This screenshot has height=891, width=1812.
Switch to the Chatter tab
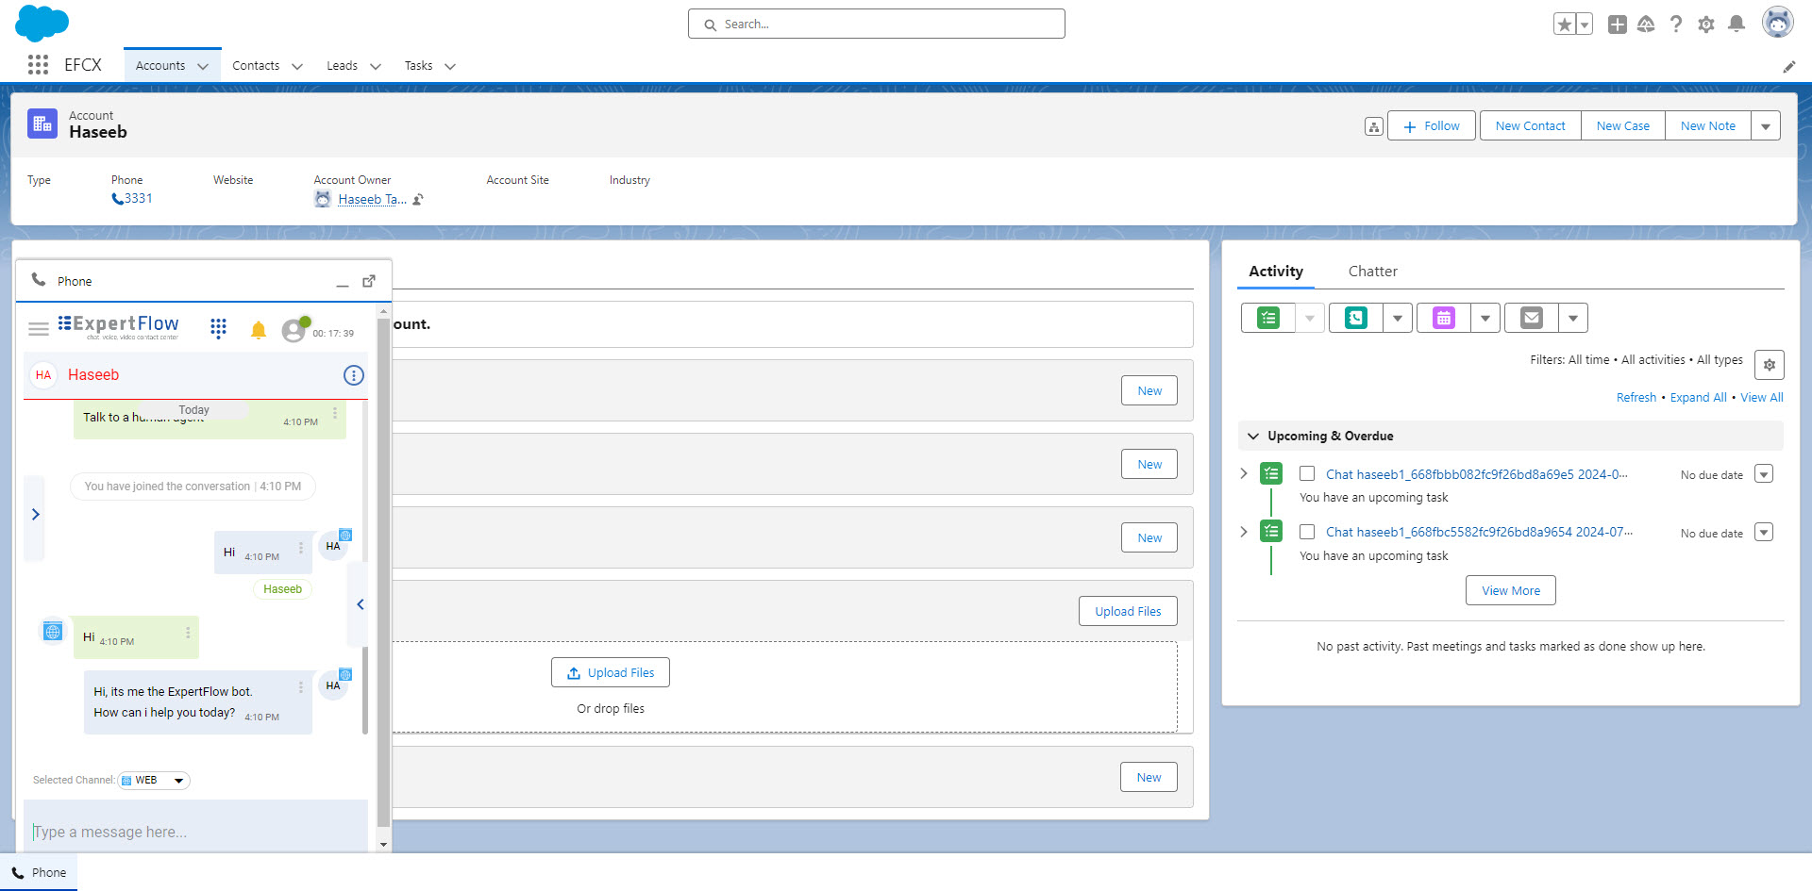(1372, 272)
